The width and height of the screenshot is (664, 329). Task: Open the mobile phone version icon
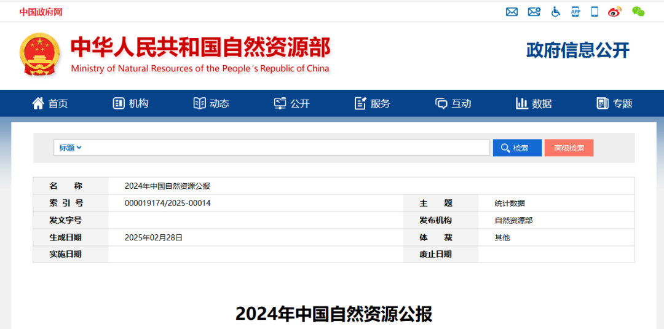[595, 12]
